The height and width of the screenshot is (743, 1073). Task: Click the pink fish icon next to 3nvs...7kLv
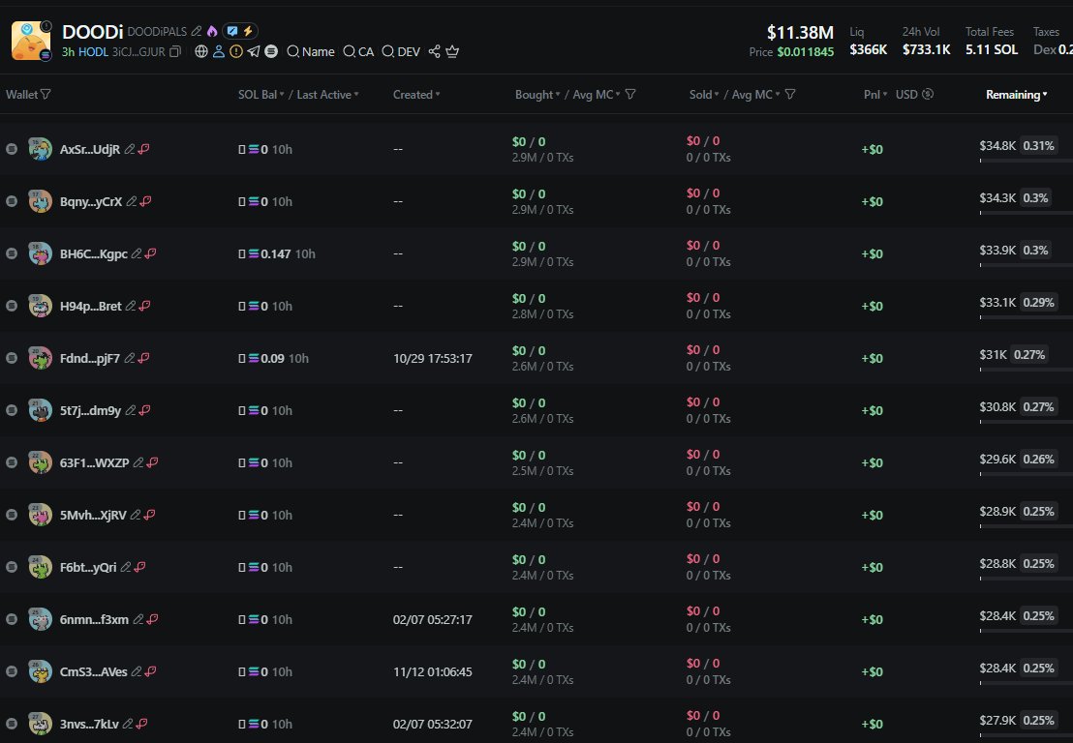click(x=141, y=724)
